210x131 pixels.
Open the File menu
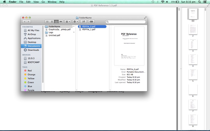coord(21,2)
